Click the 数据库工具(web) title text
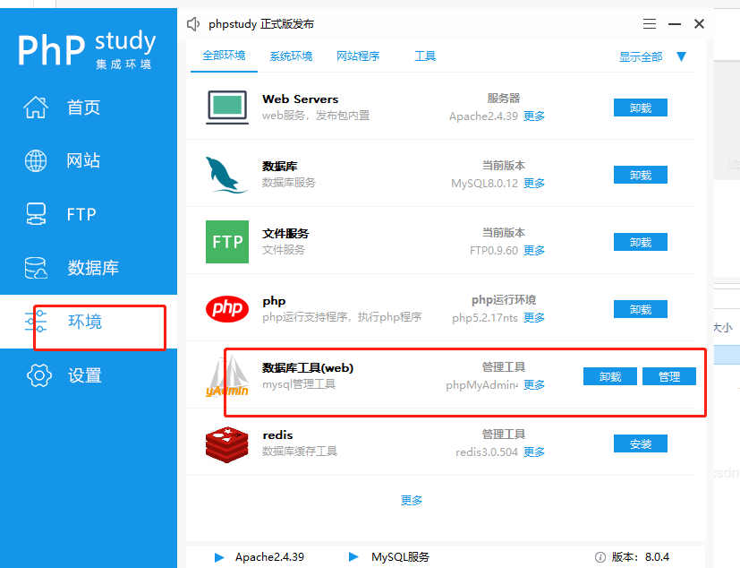740x568 pixels. coord(308,368)
